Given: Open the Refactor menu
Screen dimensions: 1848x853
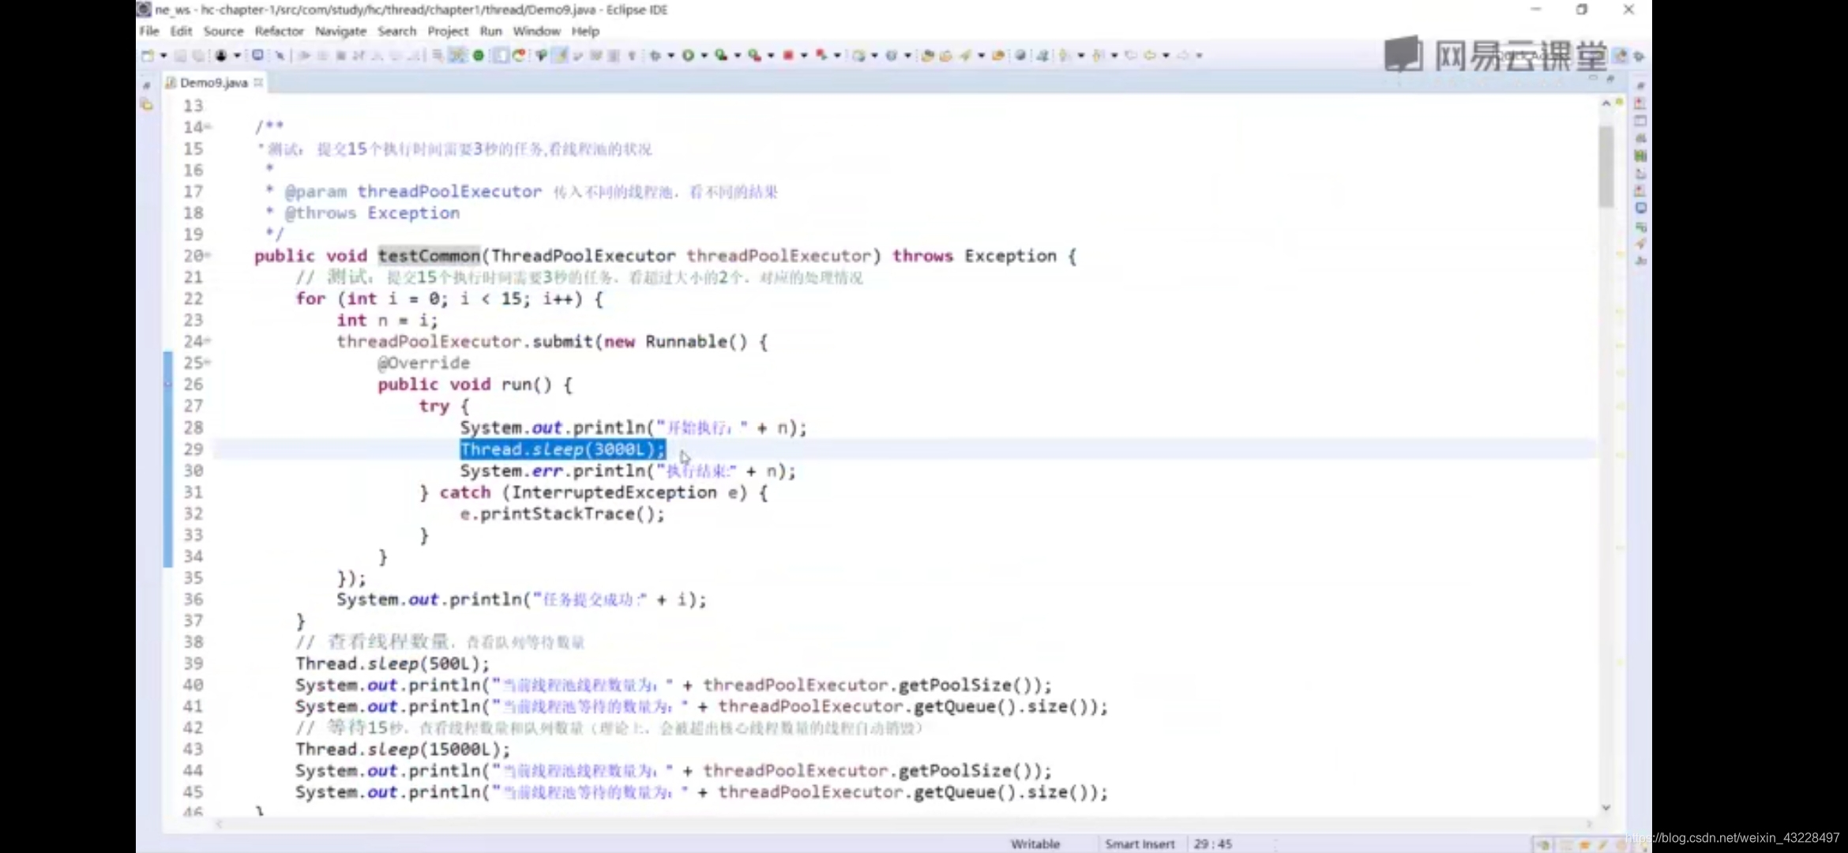Looking at the screenshot, I should 279,31.
